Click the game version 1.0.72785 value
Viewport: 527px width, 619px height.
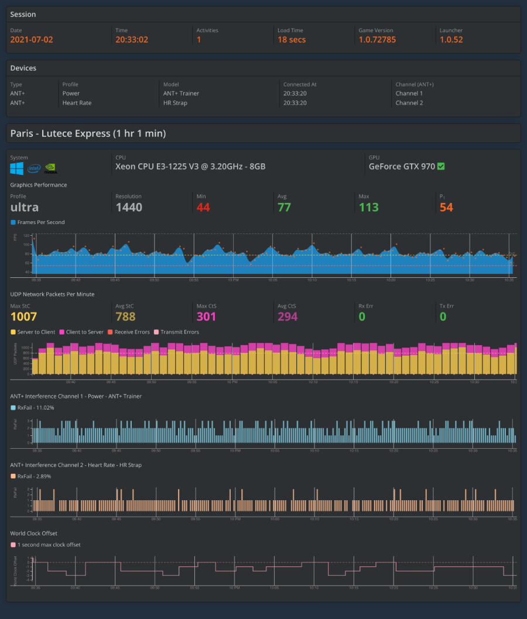pos(377,40)
